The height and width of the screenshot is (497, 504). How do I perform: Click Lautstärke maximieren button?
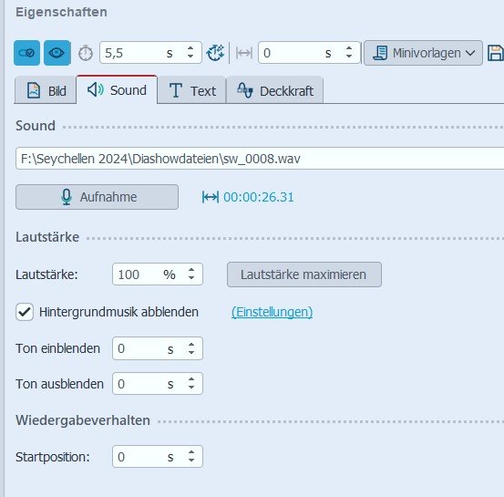(304, 274)
